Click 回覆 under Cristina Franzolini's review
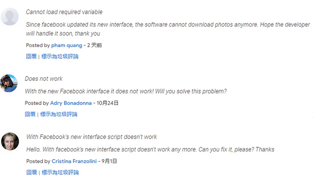This screenshot has height=187, width=314. pyautogui.click(x=31, y=172)
